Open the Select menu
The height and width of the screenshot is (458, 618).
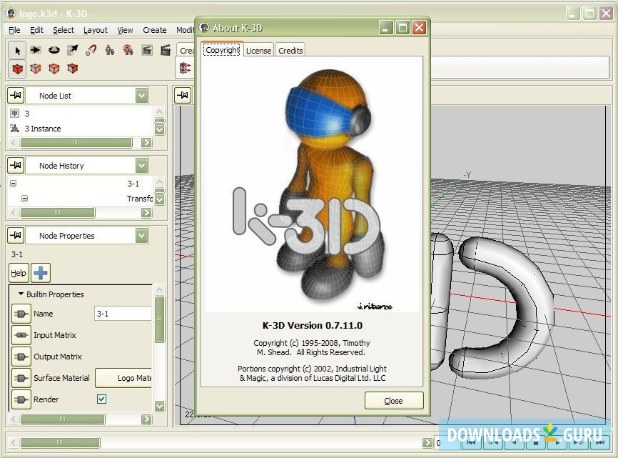64,30
